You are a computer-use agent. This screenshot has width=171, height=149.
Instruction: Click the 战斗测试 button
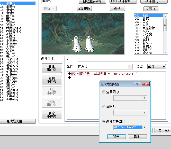point(154,1)
